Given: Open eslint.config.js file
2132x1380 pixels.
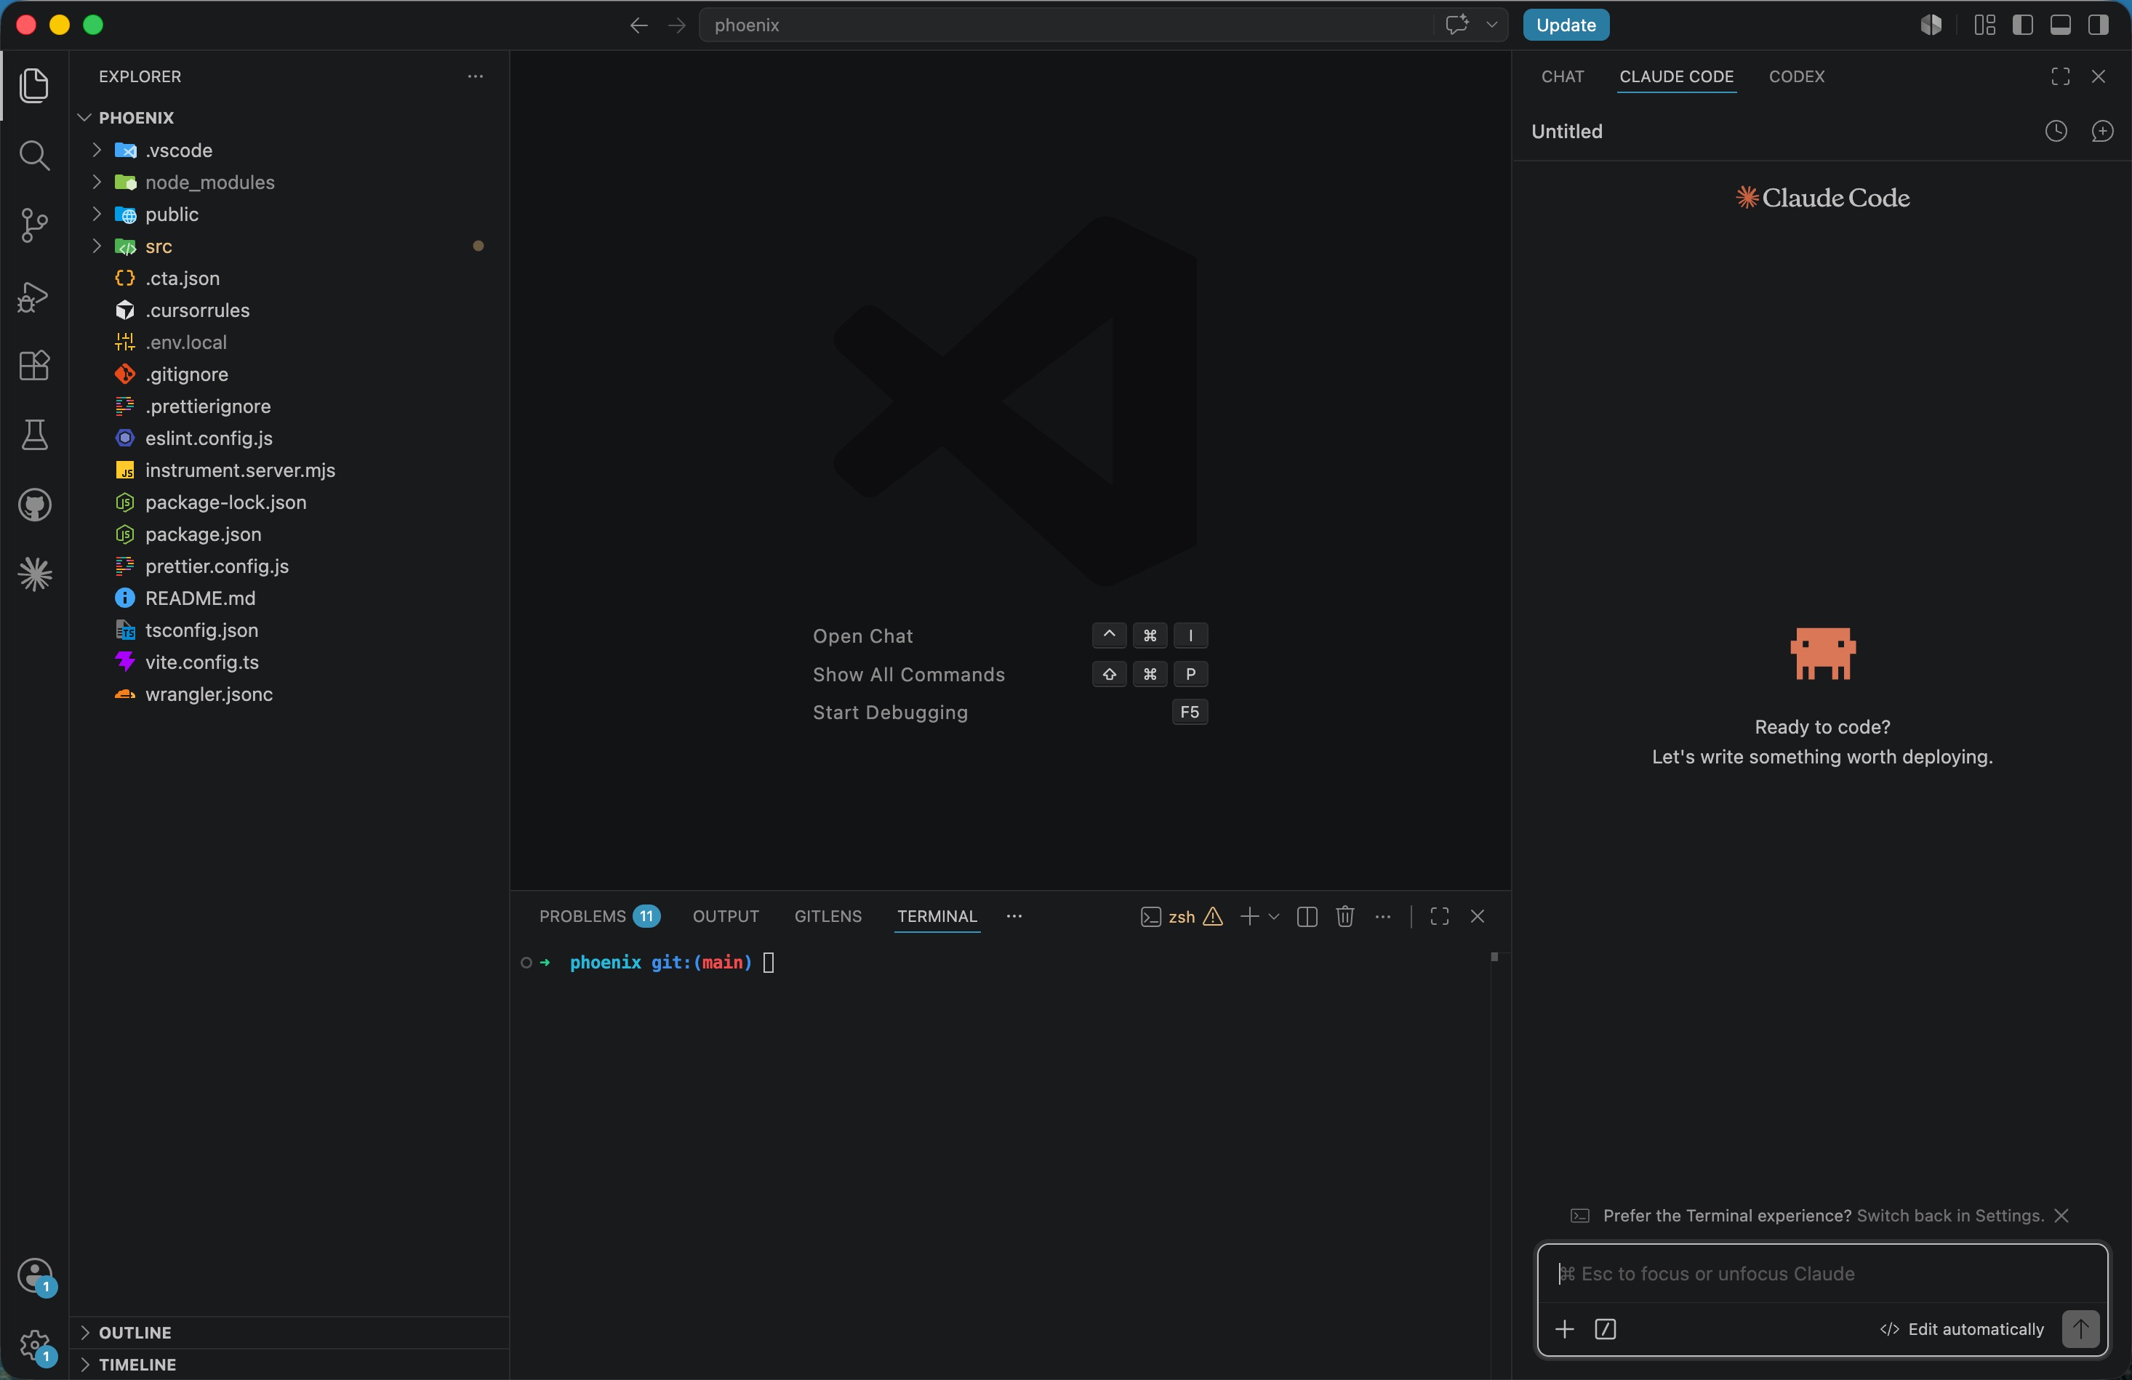Looking at the screenshot, I should click(x=209, y=438).
